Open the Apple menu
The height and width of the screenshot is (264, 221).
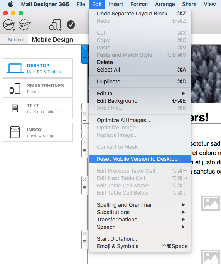pos(10,4)
